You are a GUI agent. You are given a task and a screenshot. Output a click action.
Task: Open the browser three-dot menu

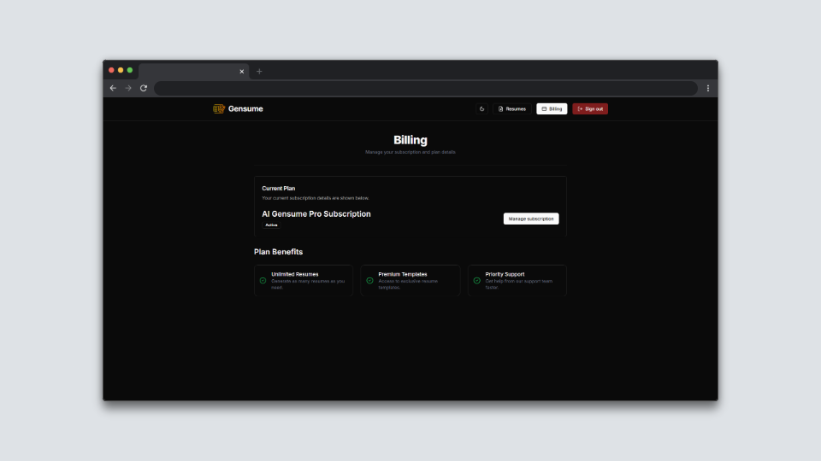[708, 88]
